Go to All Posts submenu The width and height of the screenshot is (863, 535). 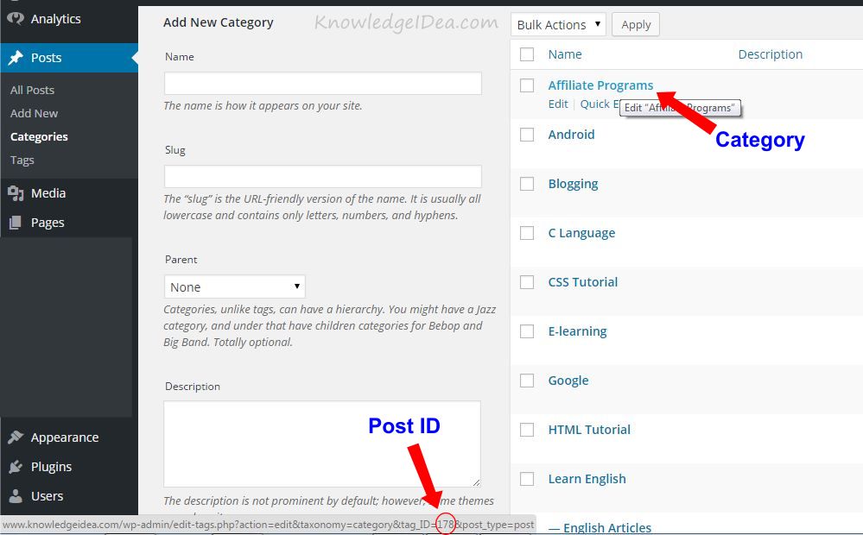[33, 90]
